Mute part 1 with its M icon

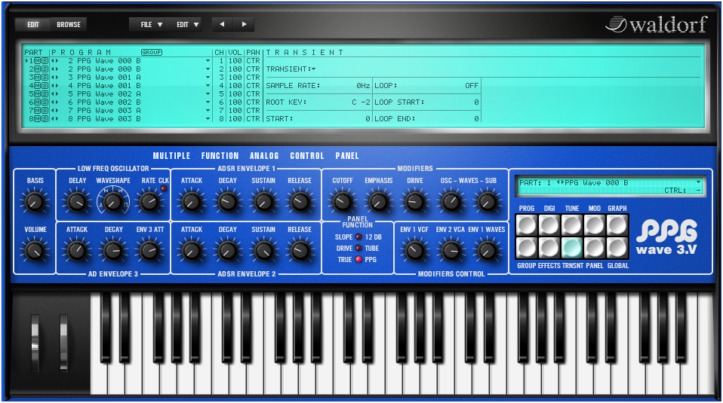[x=37, y=61]
